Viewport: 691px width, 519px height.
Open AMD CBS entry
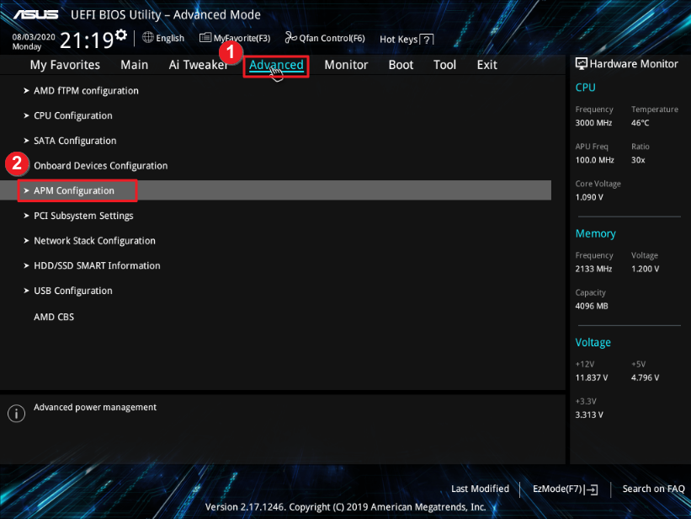54,317
